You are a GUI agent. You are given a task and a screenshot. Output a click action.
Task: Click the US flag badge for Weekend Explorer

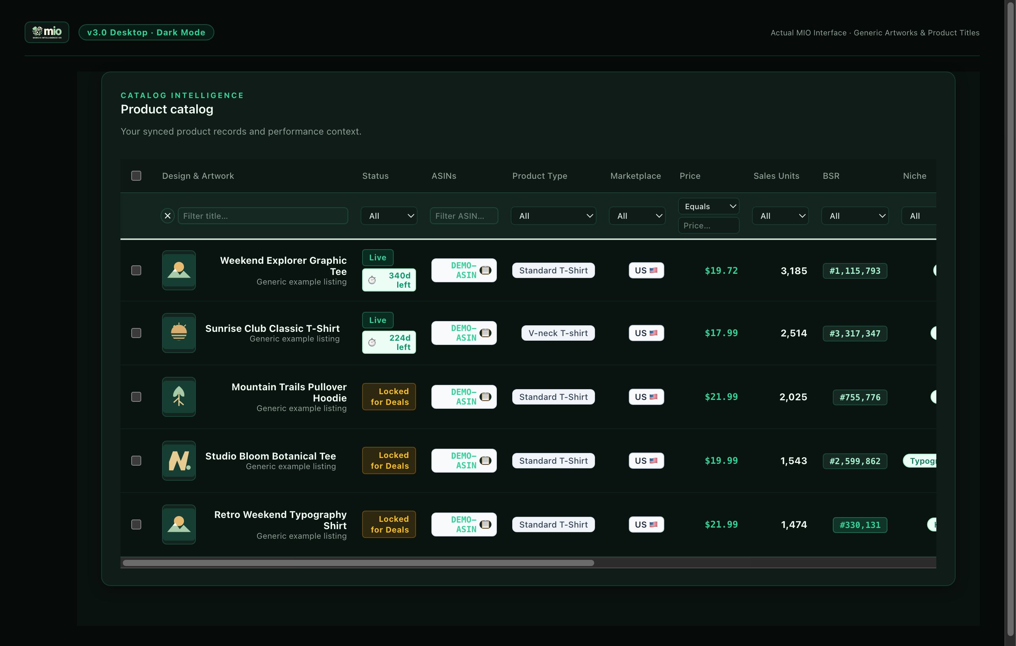[647, 270]
